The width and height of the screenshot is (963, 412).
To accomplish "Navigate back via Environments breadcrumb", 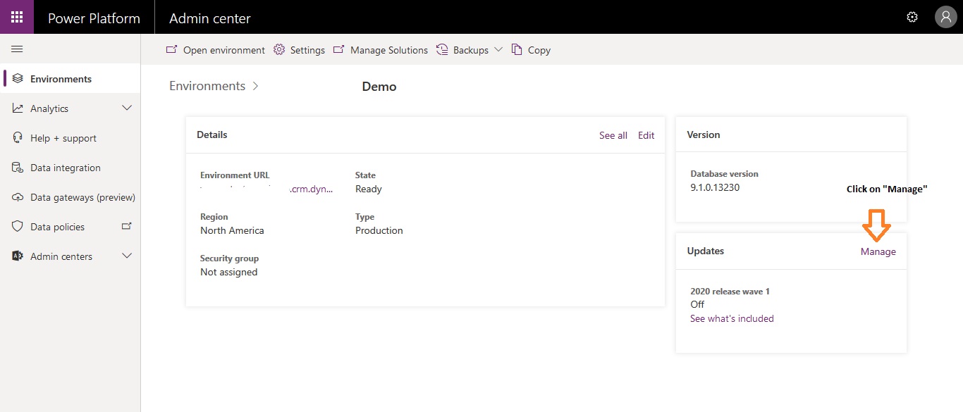I will (207, 85).
